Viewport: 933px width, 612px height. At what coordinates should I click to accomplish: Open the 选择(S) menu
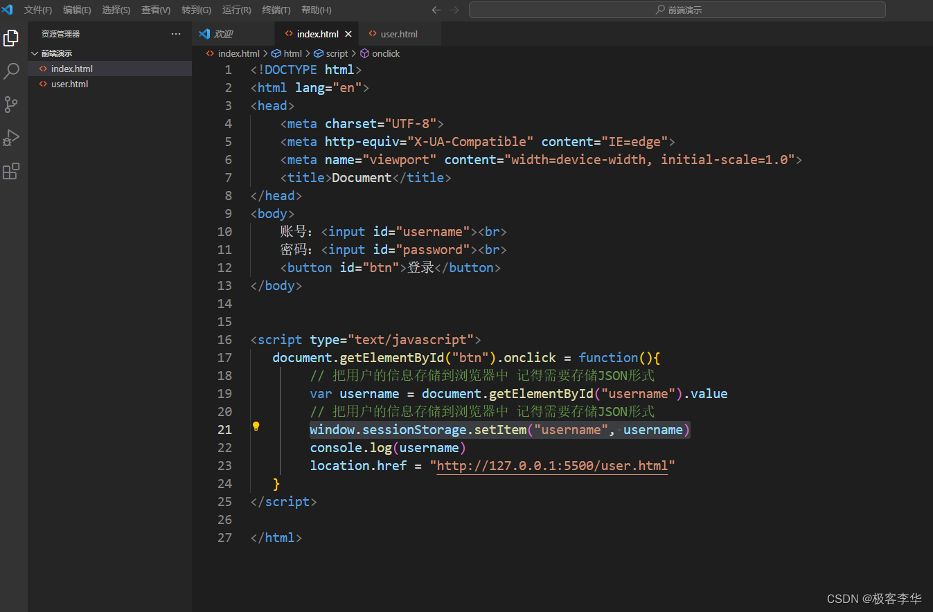[116, 10]
